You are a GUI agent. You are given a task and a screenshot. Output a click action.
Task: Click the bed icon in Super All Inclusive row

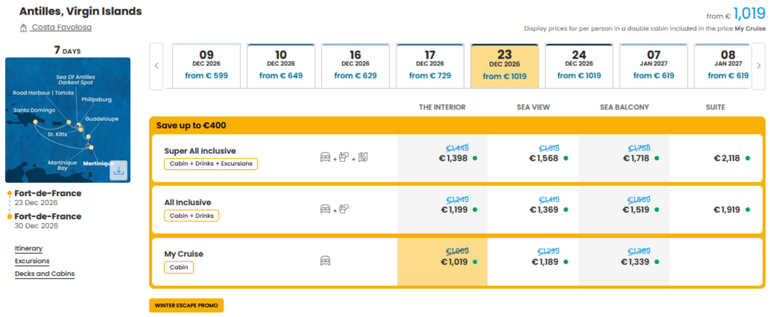pos(325,157)
